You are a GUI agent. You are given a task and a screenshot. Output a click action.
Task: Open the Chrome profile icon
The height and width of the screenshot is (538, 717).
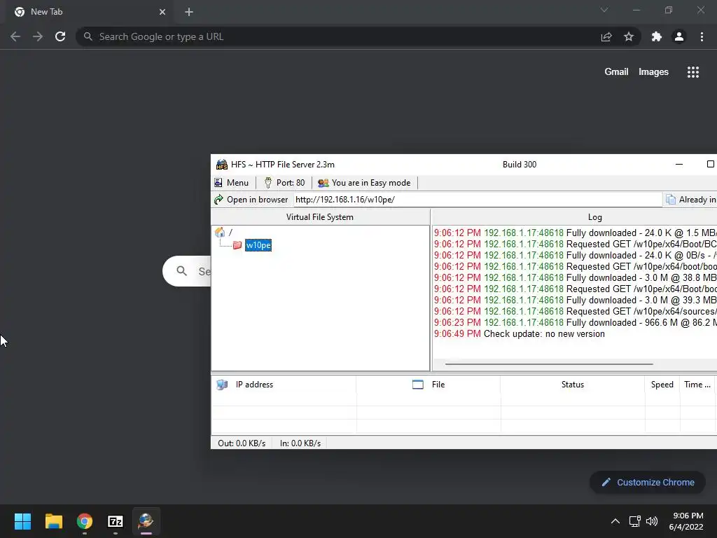coord(679,36)
